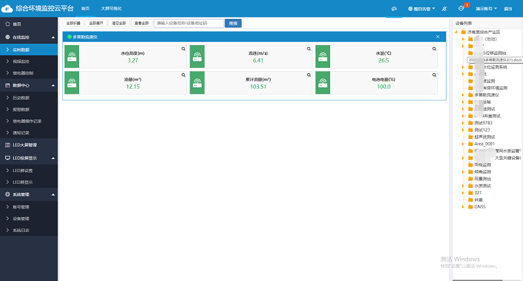
Task: Click the gear icon beside 系统管理
Action: tap(7, 194)
